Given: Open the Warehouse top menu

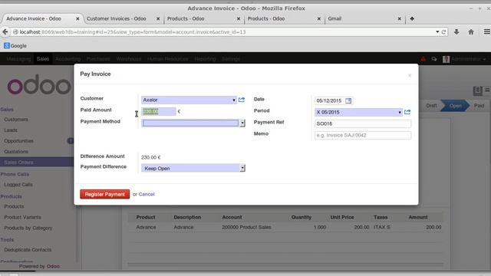Looking at the screenshot, I should click(x=129, y=59).
